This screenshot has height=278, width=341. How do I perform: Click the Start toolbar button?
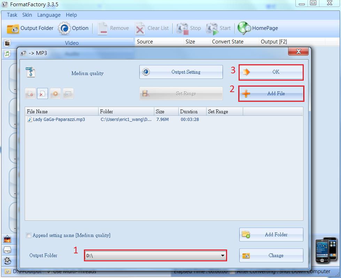click(218, 28)
